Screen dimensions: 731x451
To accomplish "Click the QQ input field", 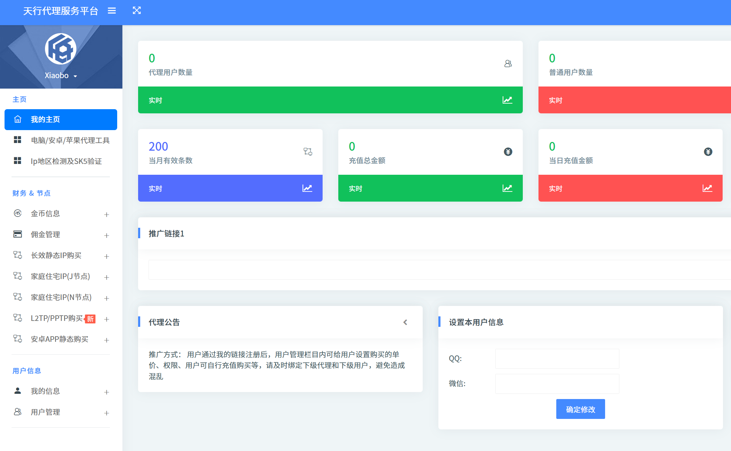I will [x=557, y=359].
